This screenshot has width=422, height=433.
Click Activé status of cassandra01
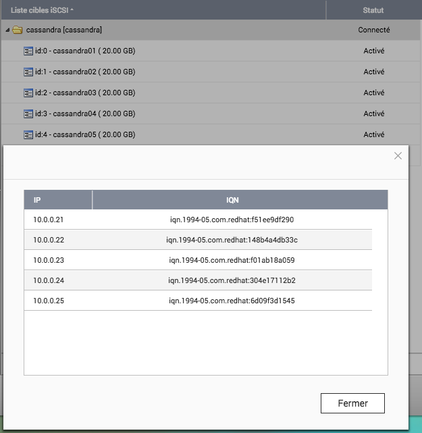click(373, 51)
